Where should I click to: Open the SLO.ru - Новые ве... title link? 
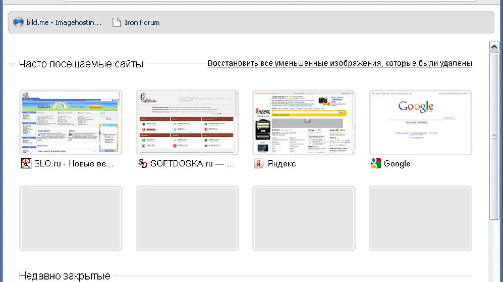[73, 164]
